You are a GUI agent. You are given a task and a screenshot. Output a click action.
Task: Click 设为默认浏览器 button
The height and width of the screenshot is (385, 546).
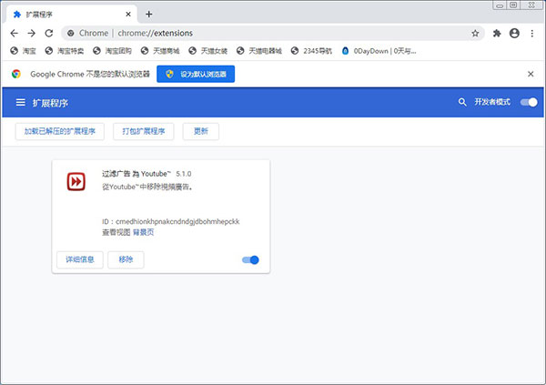196,74
